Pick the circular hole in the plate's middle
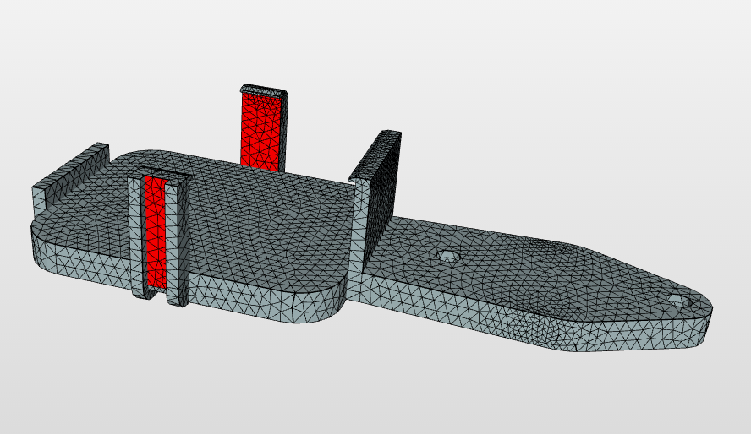This screenshot has height=434, width=751. [449, 255]
